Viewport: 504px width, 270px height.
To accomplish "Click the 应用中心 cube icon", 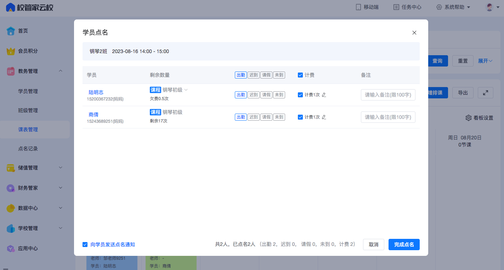I will pyautogui.click(x=11, y=248).
